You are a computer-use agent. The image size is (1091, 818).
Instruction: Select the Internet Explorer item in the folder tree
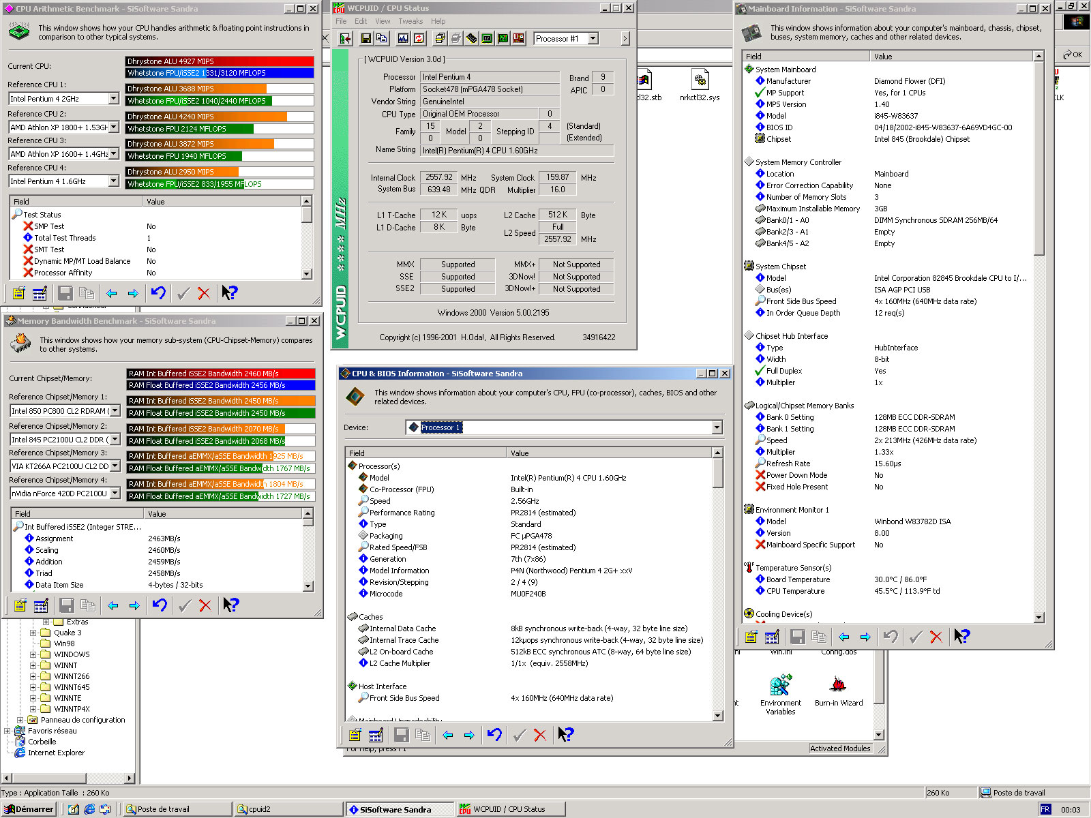pyautogui.click(x=56, y=753)
